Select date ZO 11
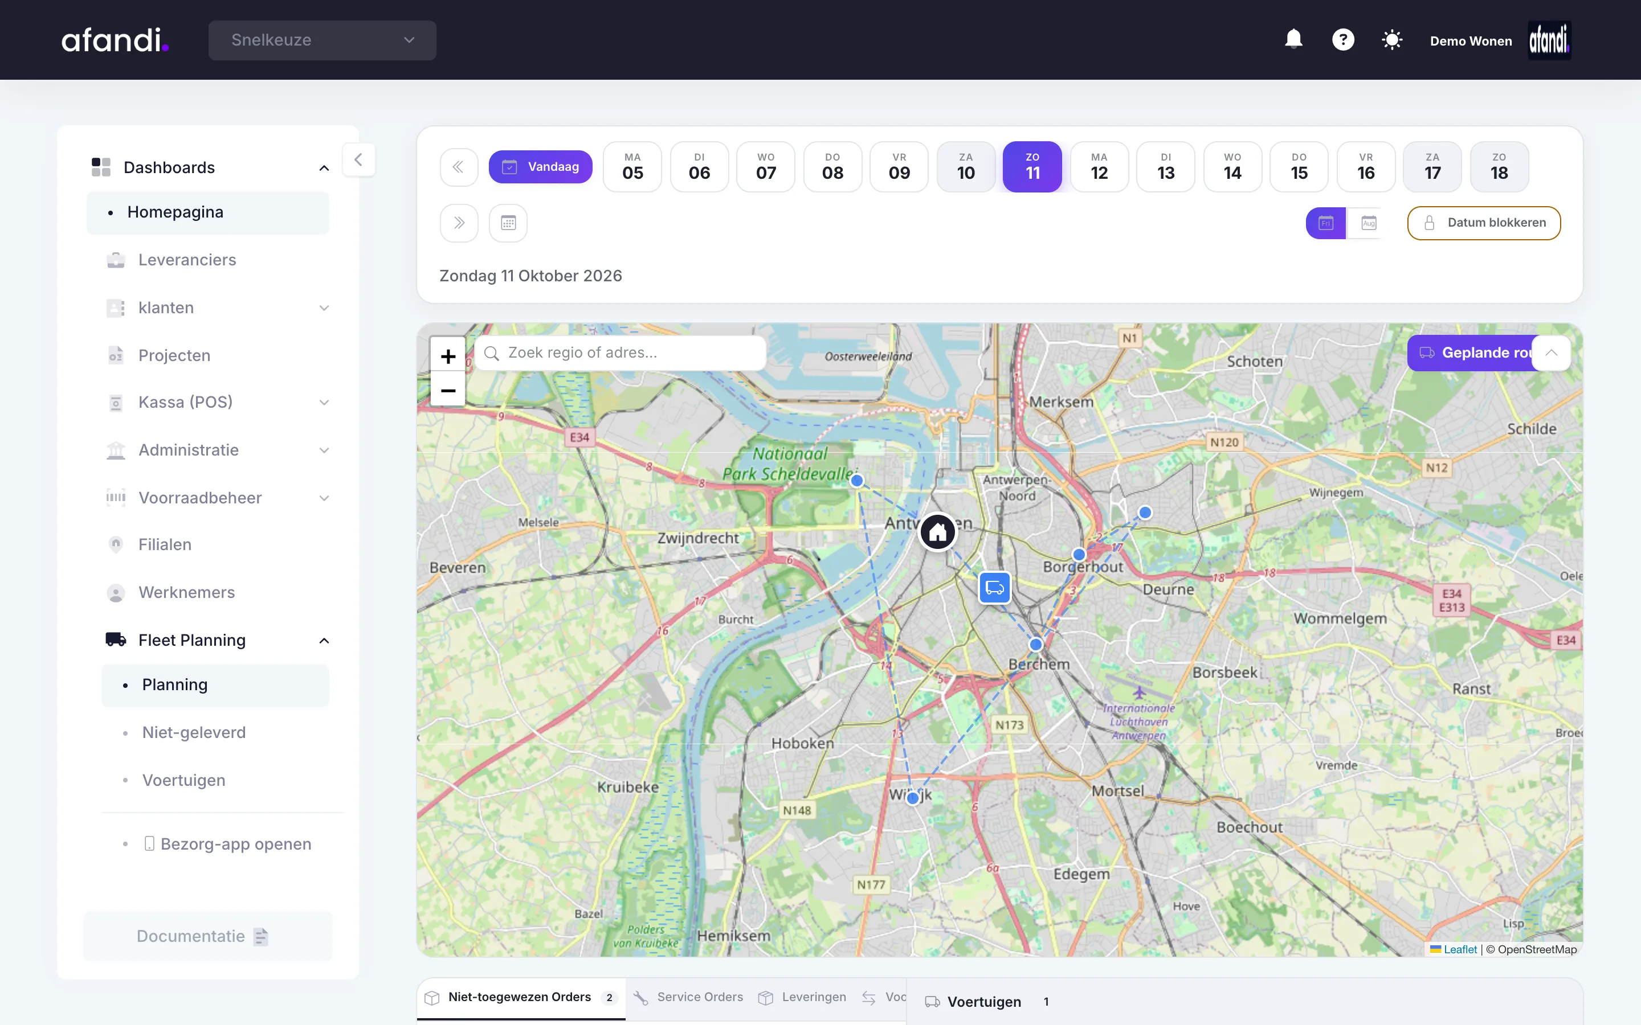Viewport: 1641px width, 1025px height. [1032, 167]
